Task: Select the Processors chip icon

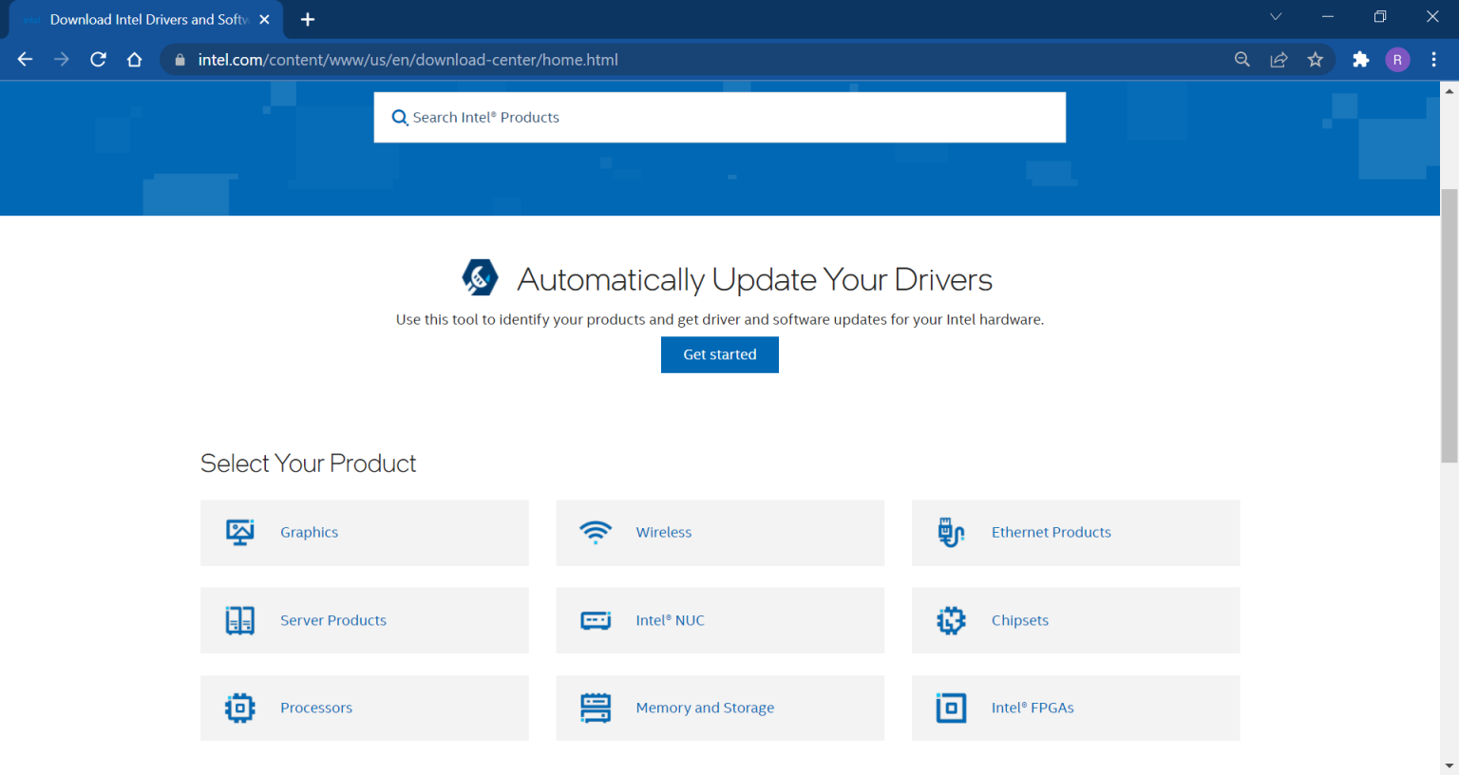Action: (x=239, y=708)
